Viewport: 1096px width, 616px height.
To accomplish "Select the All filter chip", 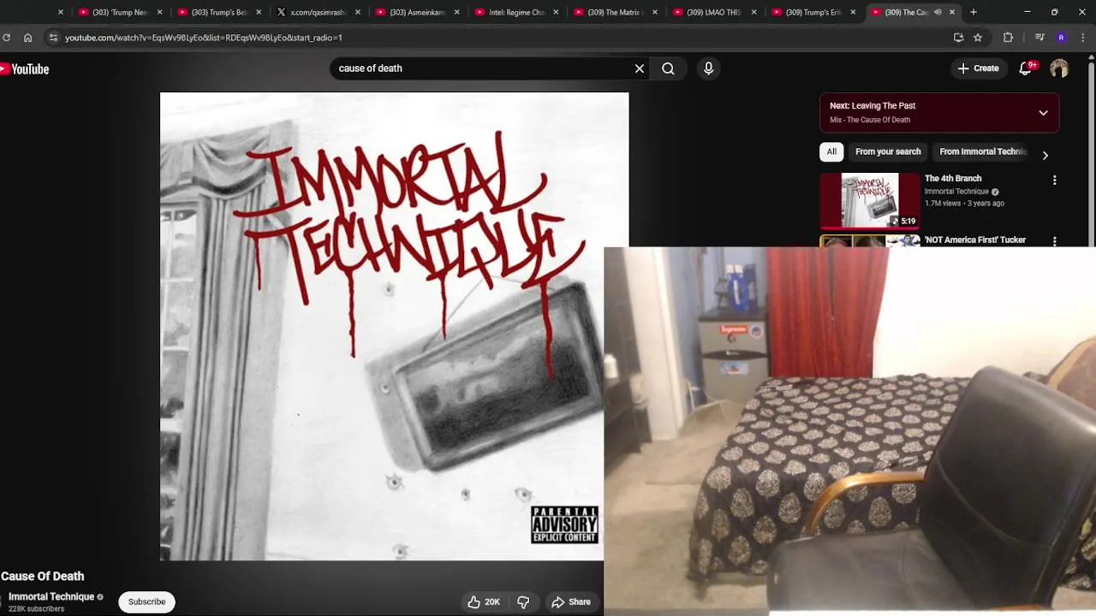I will tap(831, 151).
